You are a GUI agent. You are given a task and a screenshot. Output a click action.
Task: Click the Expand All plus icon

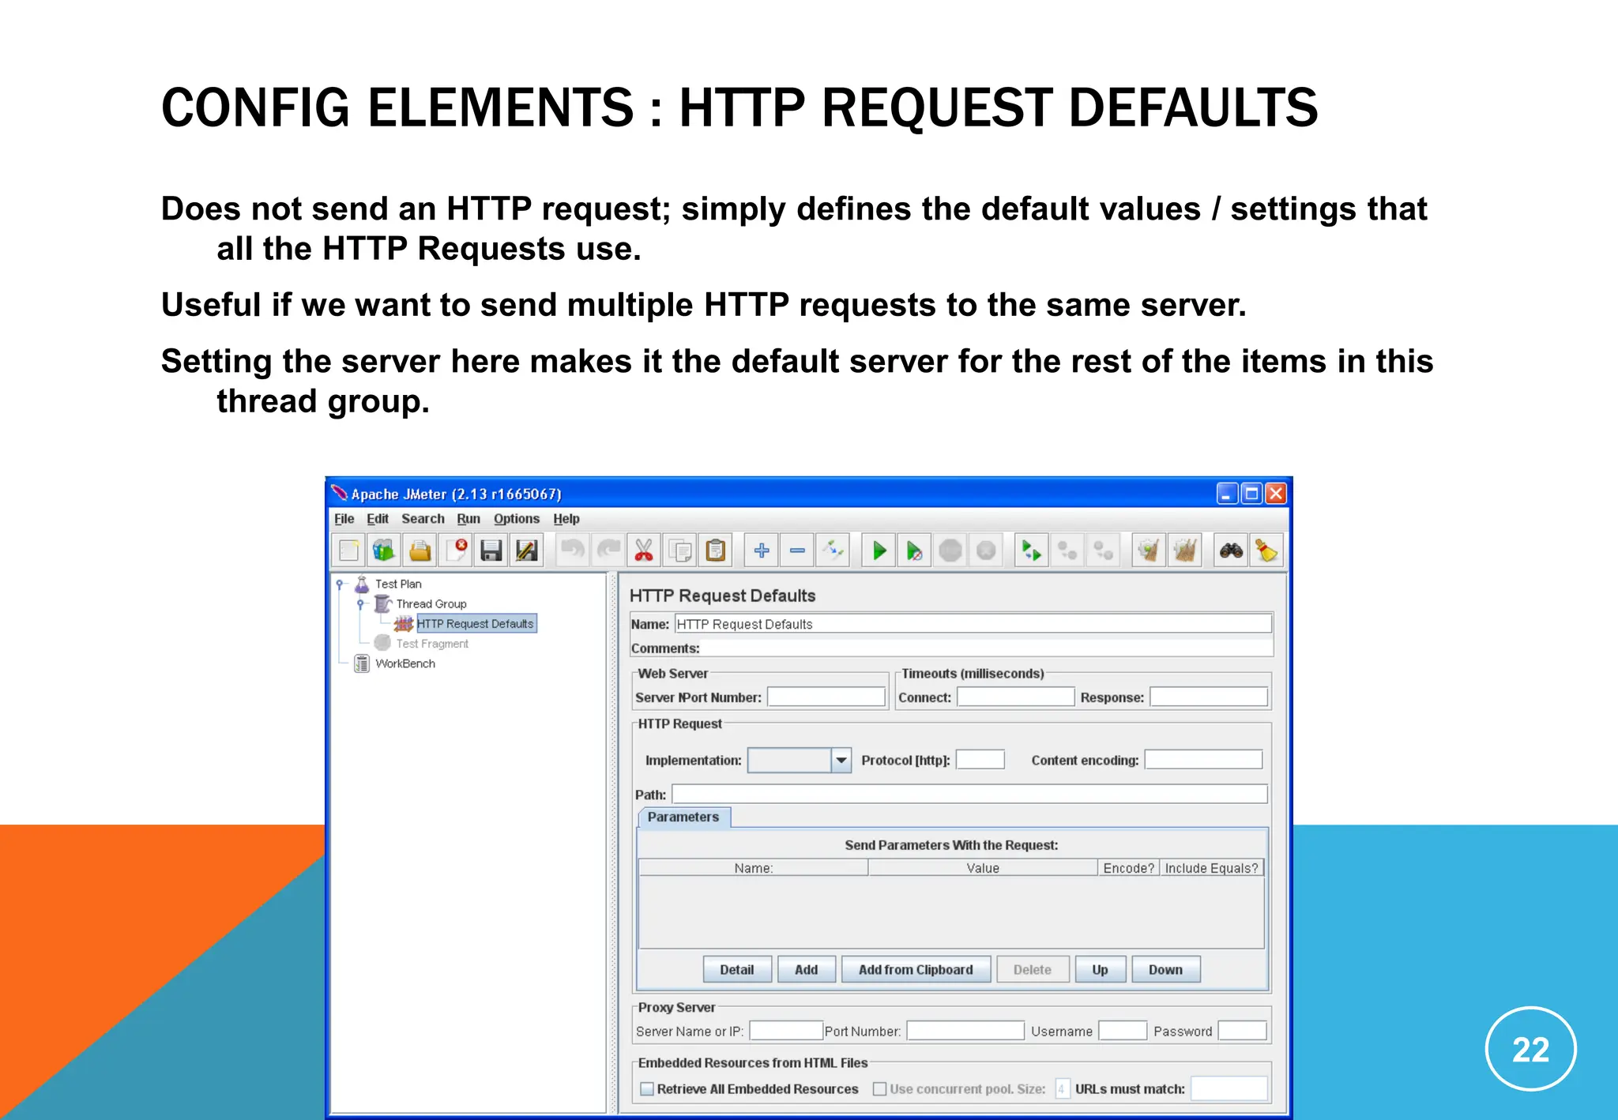tap(762, 551)
